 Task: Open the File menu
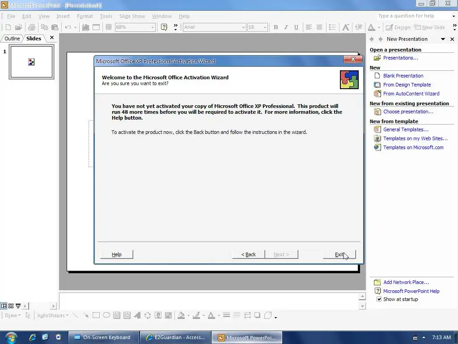[x=11, y=16]
